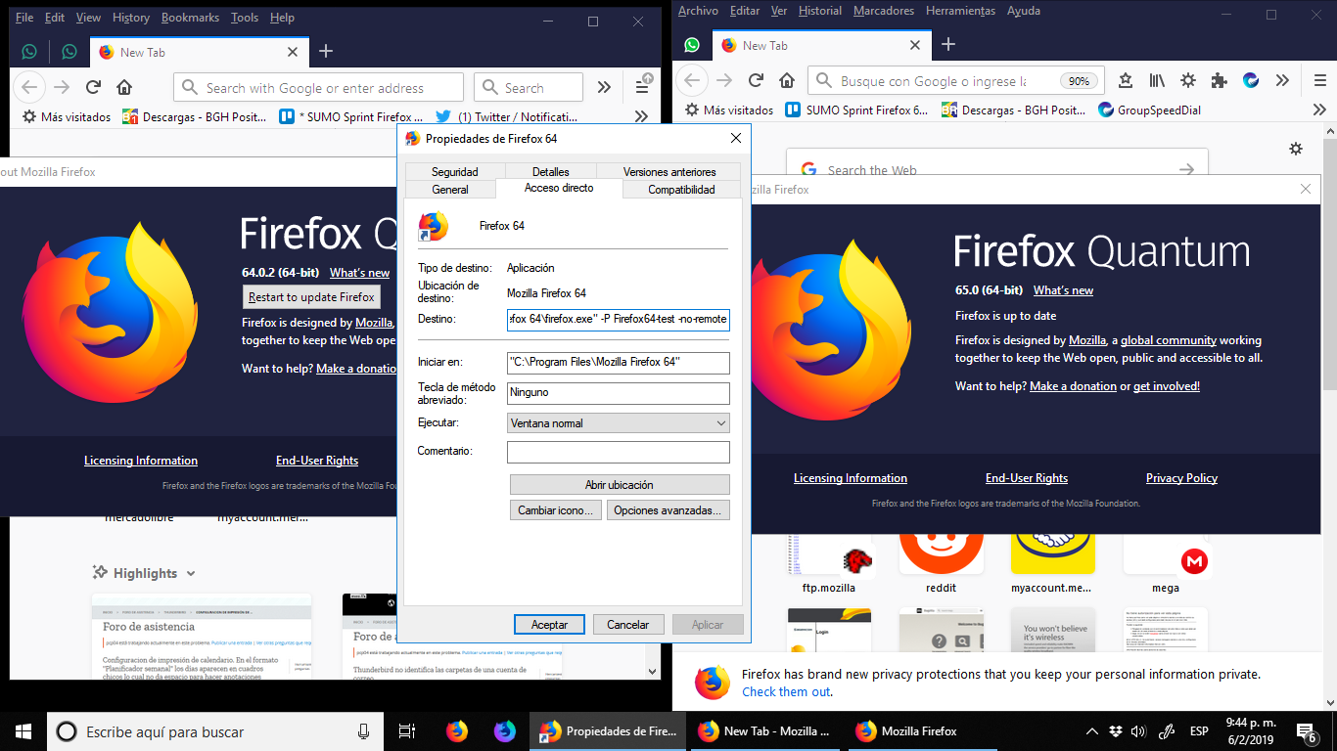Launch blue-purple Firefox pinned taskbar icon

point(505,730)
